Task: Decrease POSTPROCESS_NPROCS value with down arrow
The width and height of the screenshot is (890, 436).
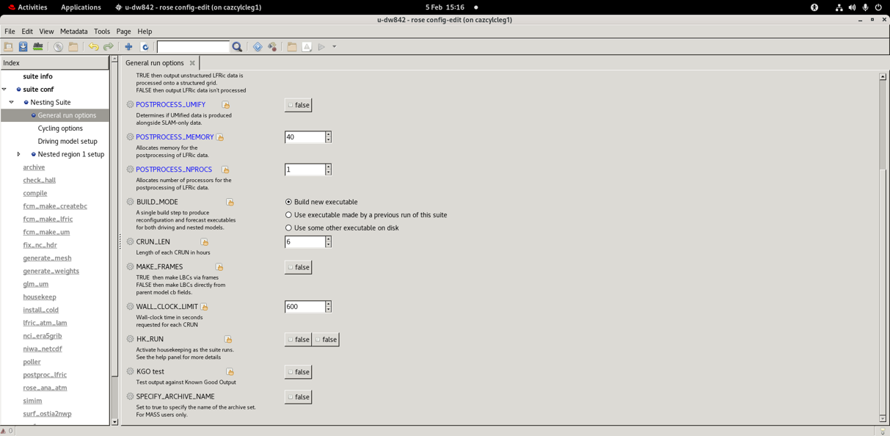Action: [328, 172]
